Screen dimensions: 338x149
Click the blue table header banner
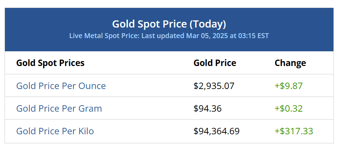click(x=169, y=30)
